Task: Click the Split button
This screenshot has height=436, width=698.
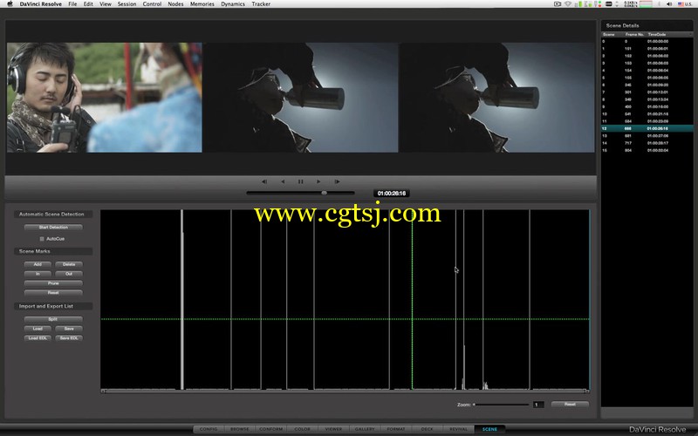Action: coord(53,319)
